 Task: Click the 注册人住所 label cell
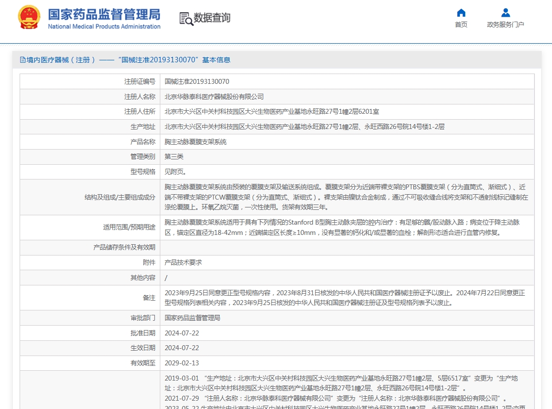pos(90,112)
